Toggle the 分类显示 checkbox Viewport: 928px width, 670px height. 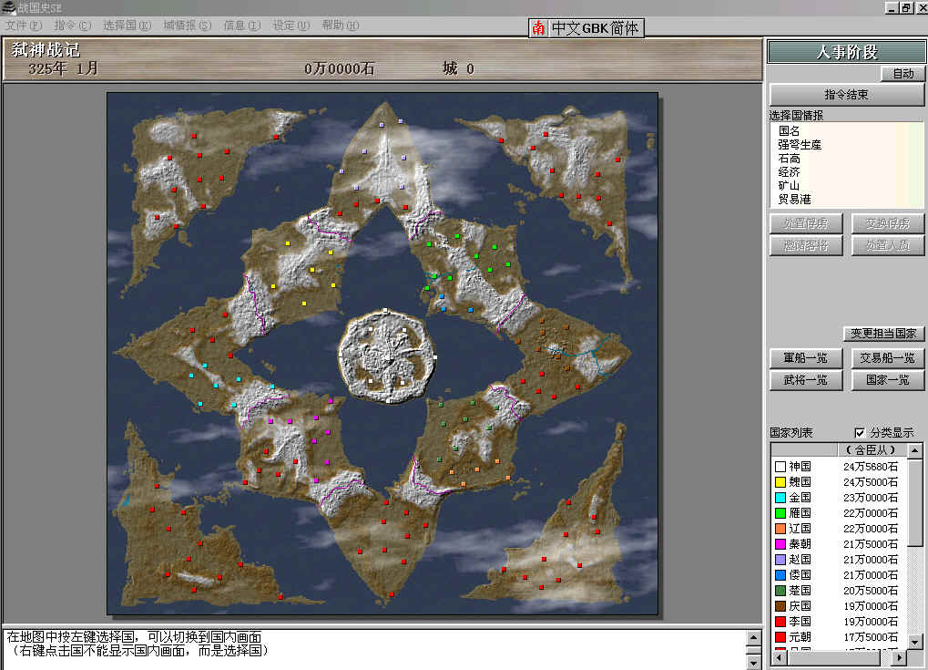click(861, 433)
